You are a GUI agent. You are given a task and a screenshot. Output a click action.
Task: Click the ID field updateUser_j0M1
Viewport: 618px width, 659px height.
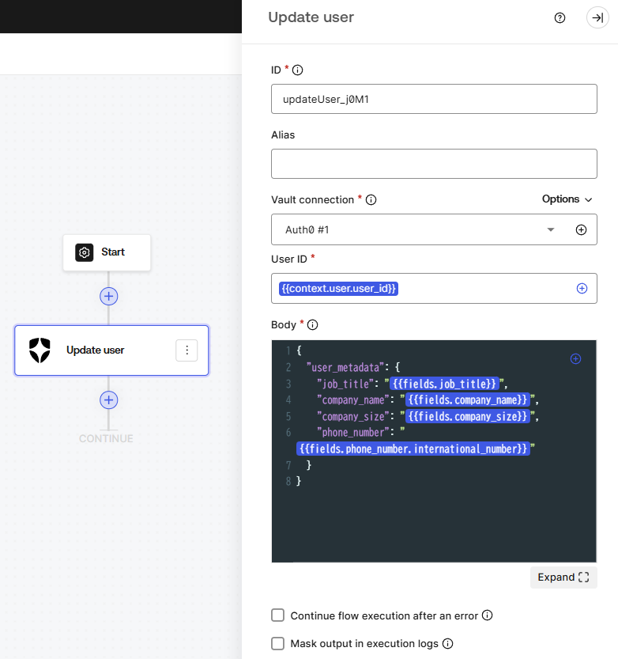coord(434,99)
